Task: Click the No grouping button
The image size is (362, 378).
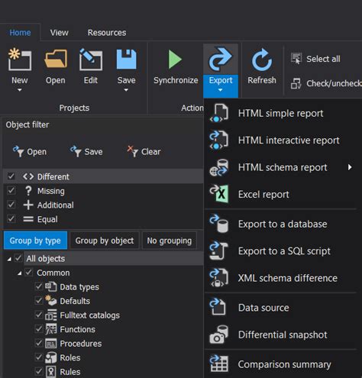Action: point(170,241)
